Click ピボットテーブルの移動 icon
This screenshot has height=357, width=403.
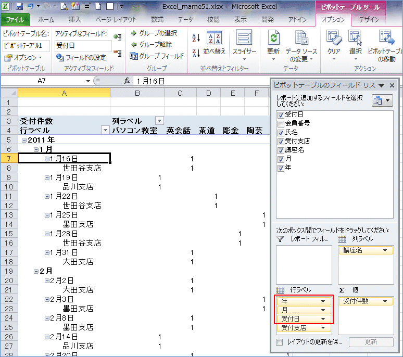point(386,38)
